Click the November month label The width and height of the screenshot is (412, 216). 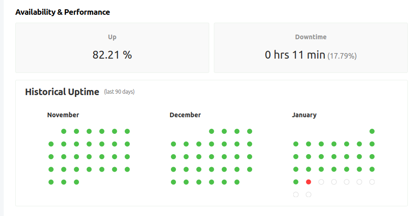(63, 115)
